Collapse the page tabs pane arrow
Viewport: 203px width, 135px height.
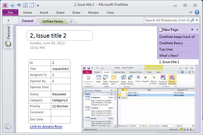(197, 30)
